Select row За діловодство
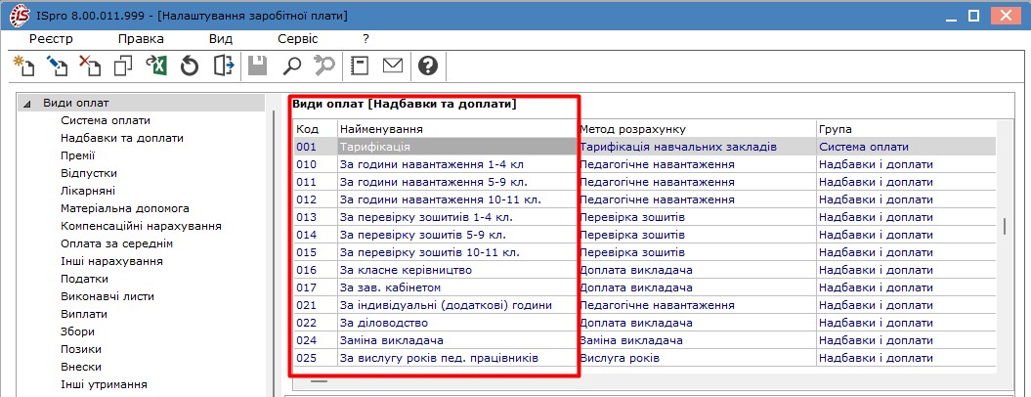The width and height of the screenshot is (1031, 397). [x=644, y=323]
